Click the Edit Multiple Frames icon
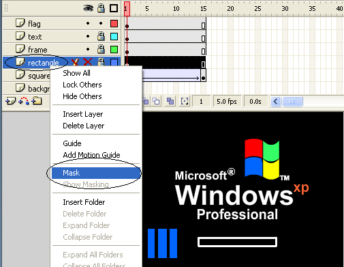 pyautogui.click(x=170, y=101)
